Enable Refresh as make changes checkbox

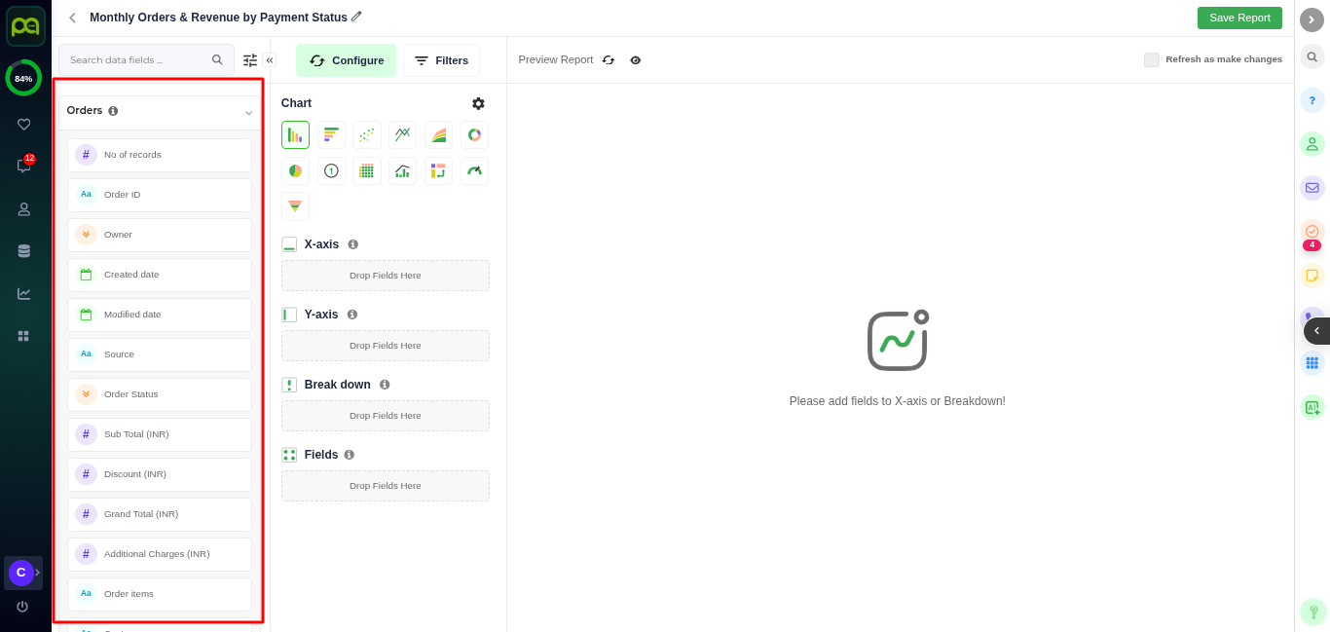(1152, 59)
